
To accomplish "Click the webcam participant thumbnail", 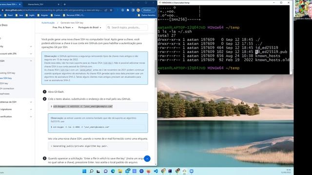I will click(x=303, y=10).
